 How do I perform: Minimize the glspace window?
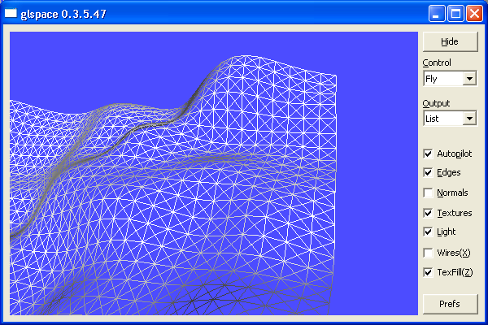(436, 13)
